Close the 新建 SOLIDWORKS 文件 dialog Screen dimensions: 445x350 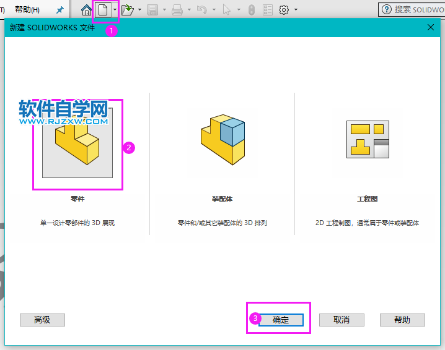click(431, 27)
